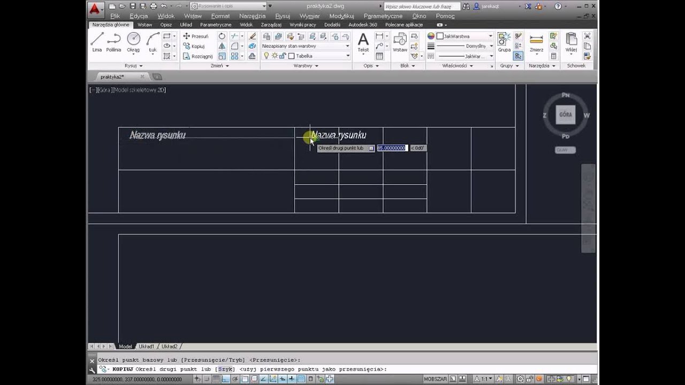The height and width of the screenshot is (385, 685).
Task: Click annotation scale 1:1 in status bar
Action: [x=484, y=379]
